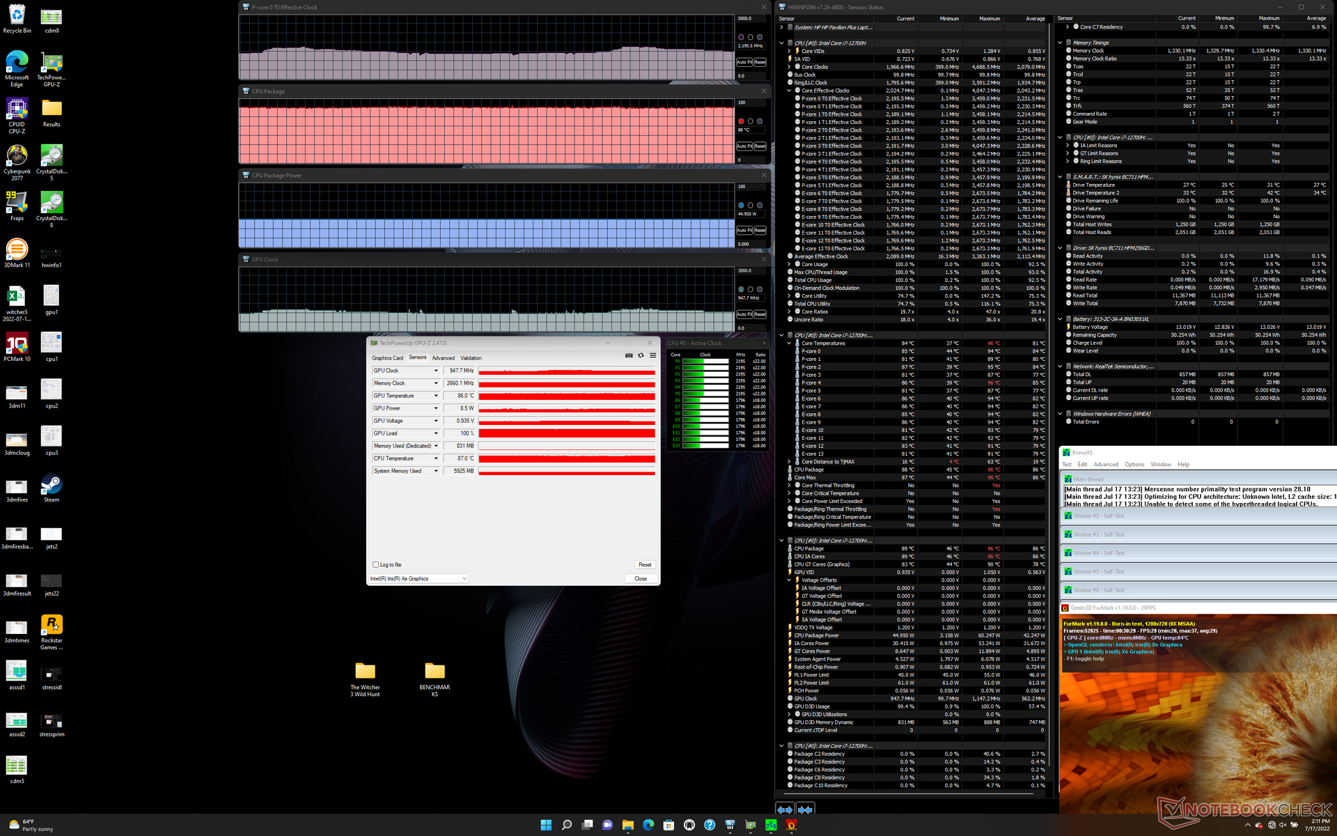Click GPU-Z refresh sensors icon

click(x=641, y=355)
